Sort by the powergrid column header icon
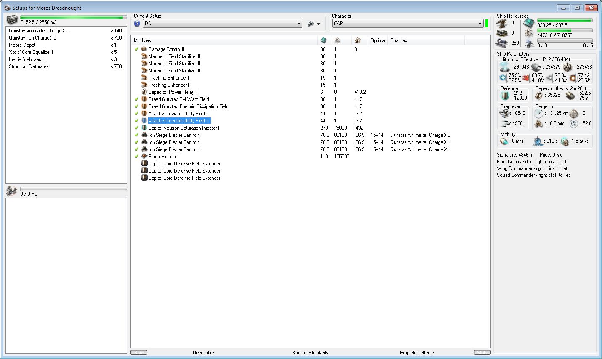Viewport: 602px width, 359px height. [x=337, y=40]
